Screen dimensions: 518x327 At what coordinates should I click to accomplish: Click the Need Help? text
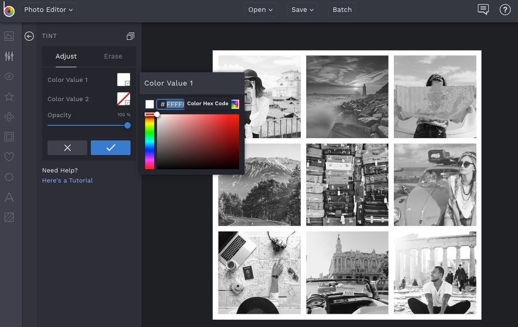tap(60, 170)
